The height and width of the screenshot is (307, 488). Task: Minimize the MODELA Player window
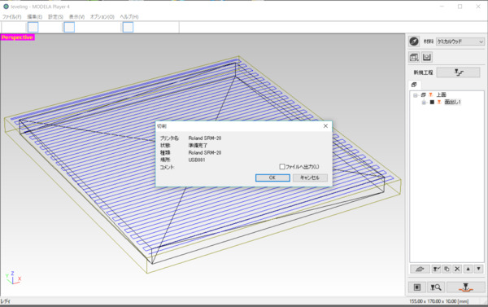click(442, 7)
